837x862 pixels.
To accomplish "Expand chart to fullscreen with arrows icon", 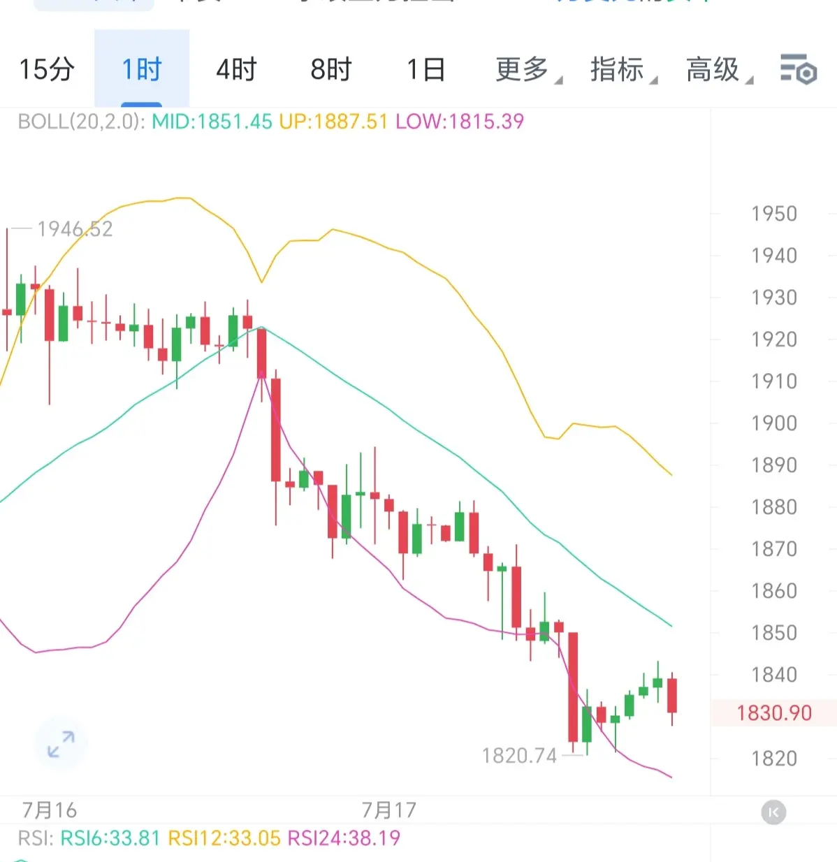I will coord(61,744).
